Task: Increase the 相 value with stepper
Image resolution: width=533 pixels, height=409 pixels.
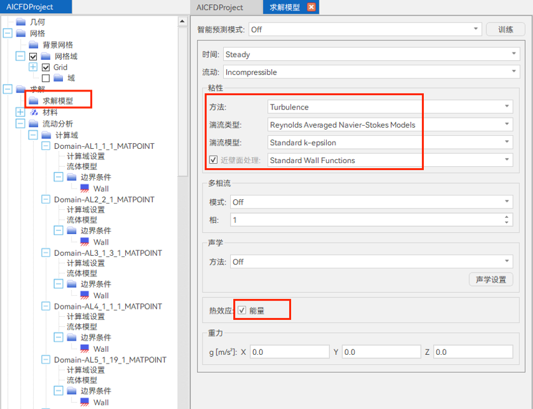Action: pyautogui.click(x=506, y=217)
